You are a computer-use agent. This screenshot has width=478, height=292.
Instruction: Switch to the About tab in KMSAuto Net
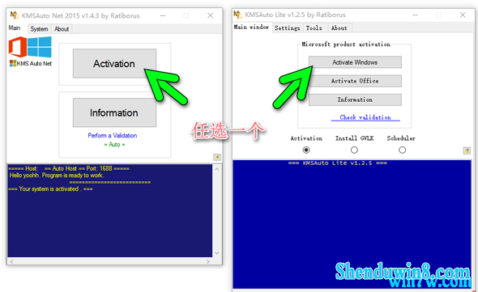click(x=62, y=29)
